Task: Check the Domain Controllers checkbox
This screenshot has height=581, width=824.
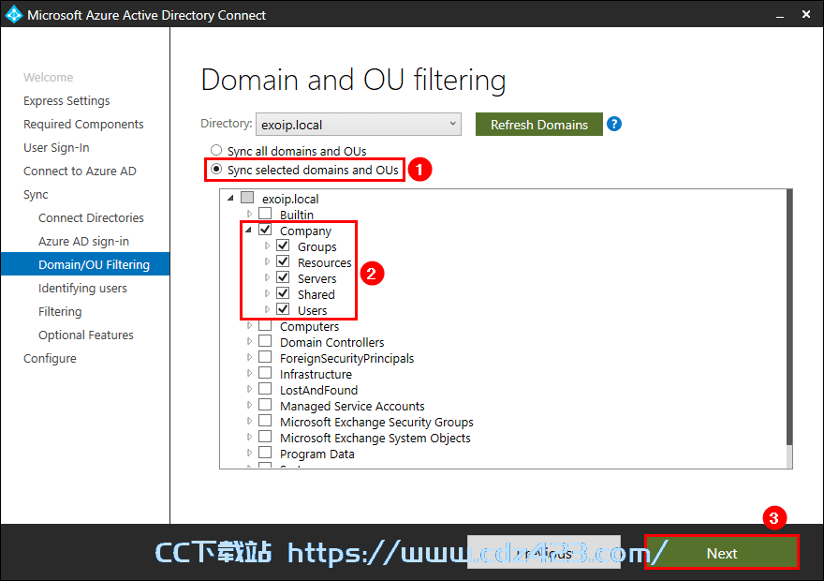Action: tap(265, 341)
